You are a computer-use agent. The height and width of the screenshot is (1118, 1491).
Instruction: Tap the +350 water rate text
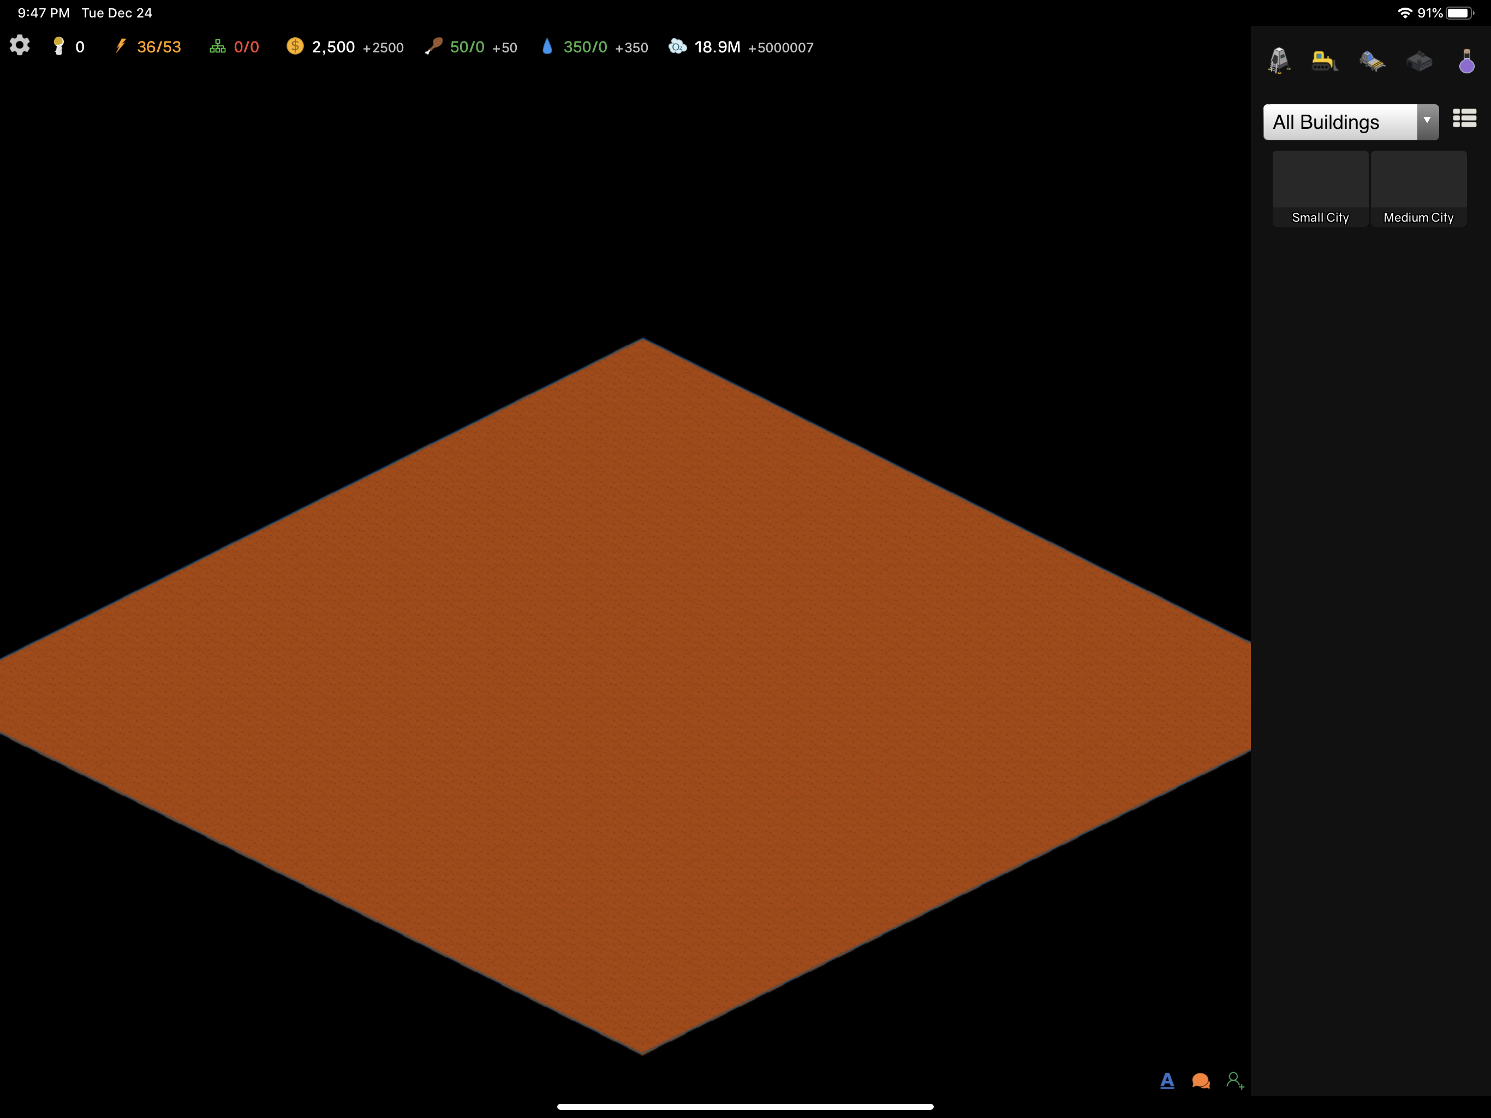[x=631, y=48]
